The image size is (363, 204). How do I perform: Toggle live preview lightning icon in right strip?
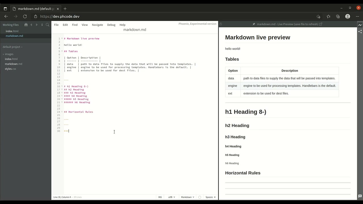pyautogui.click(x=360, y=25)
